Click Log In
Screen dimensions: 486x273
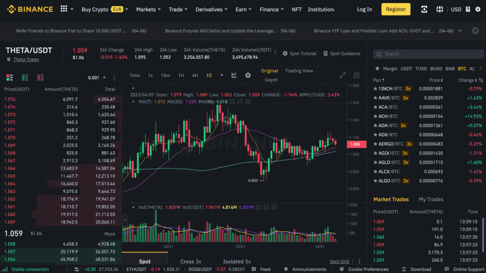[x=364, y=9]
